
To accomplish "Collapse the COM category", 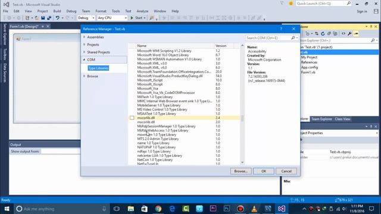I will click(x=85, y=59).
